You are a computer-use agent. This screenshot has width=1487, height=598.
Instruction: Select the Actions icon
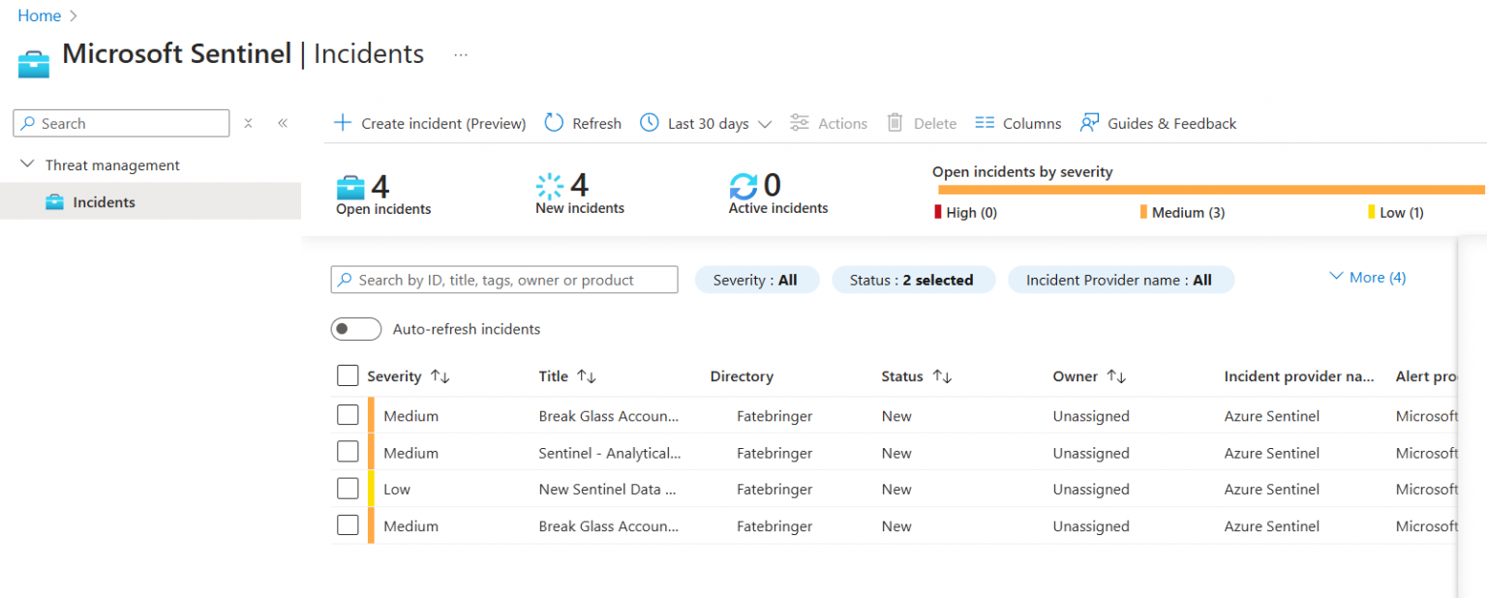click(x=799, y=123)
